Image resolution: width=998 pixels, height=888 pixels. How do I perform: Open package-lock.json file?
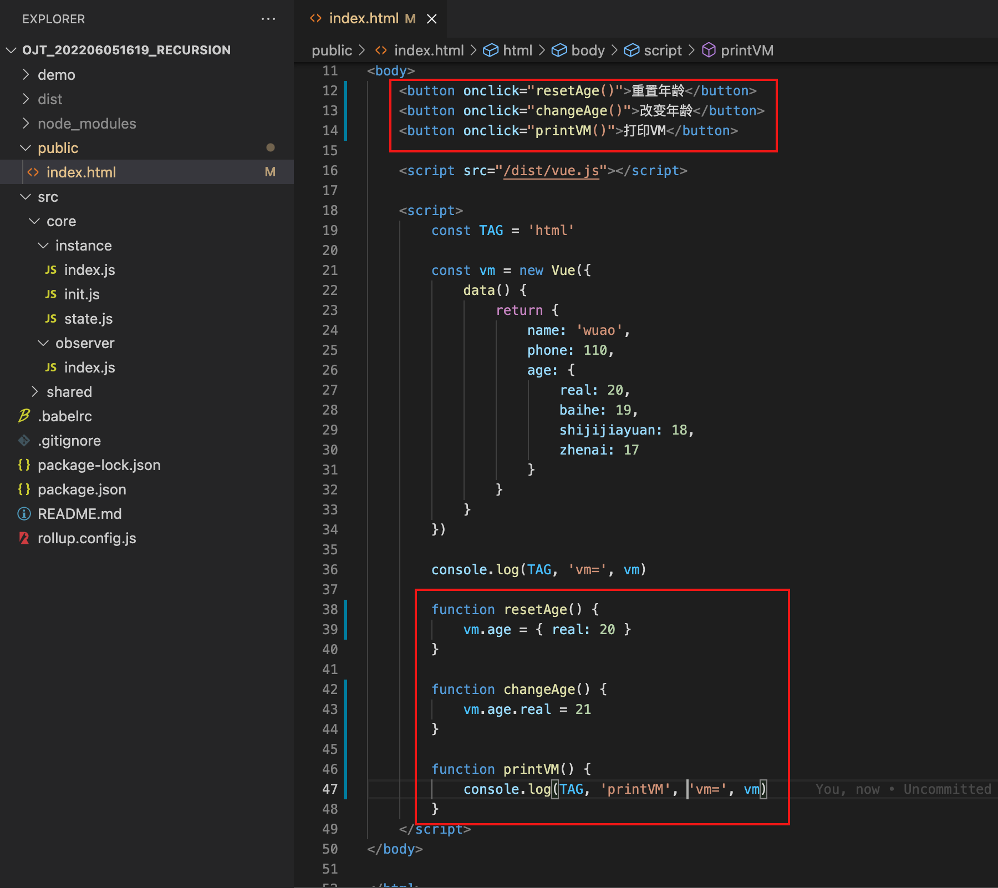click(x=147, y=465)
